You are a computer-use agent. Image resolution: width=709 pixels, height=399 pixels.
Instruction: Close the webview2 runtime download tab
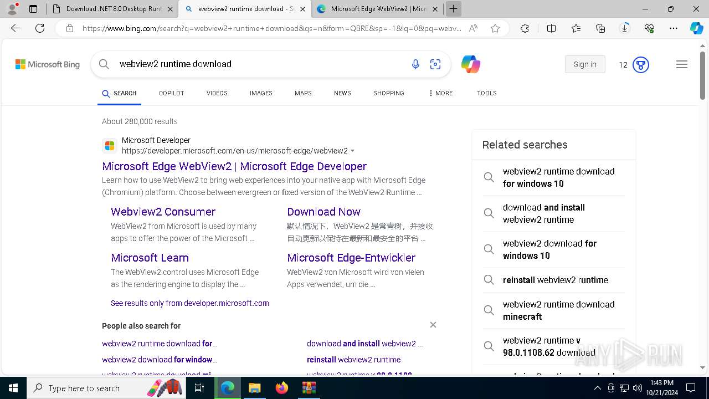(x=302, y=9)
